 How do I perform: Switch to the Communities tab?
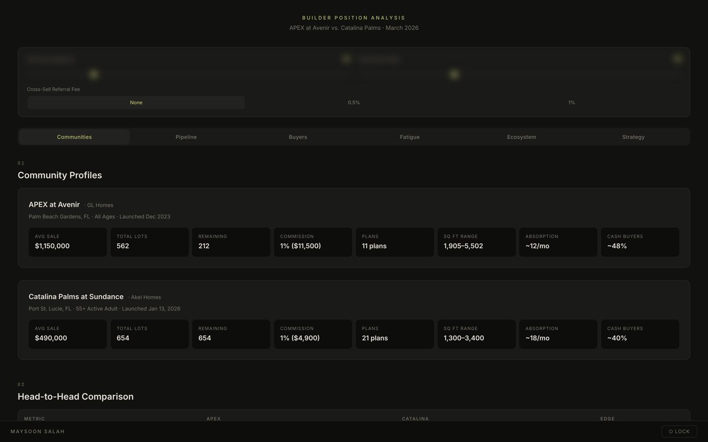74,137
